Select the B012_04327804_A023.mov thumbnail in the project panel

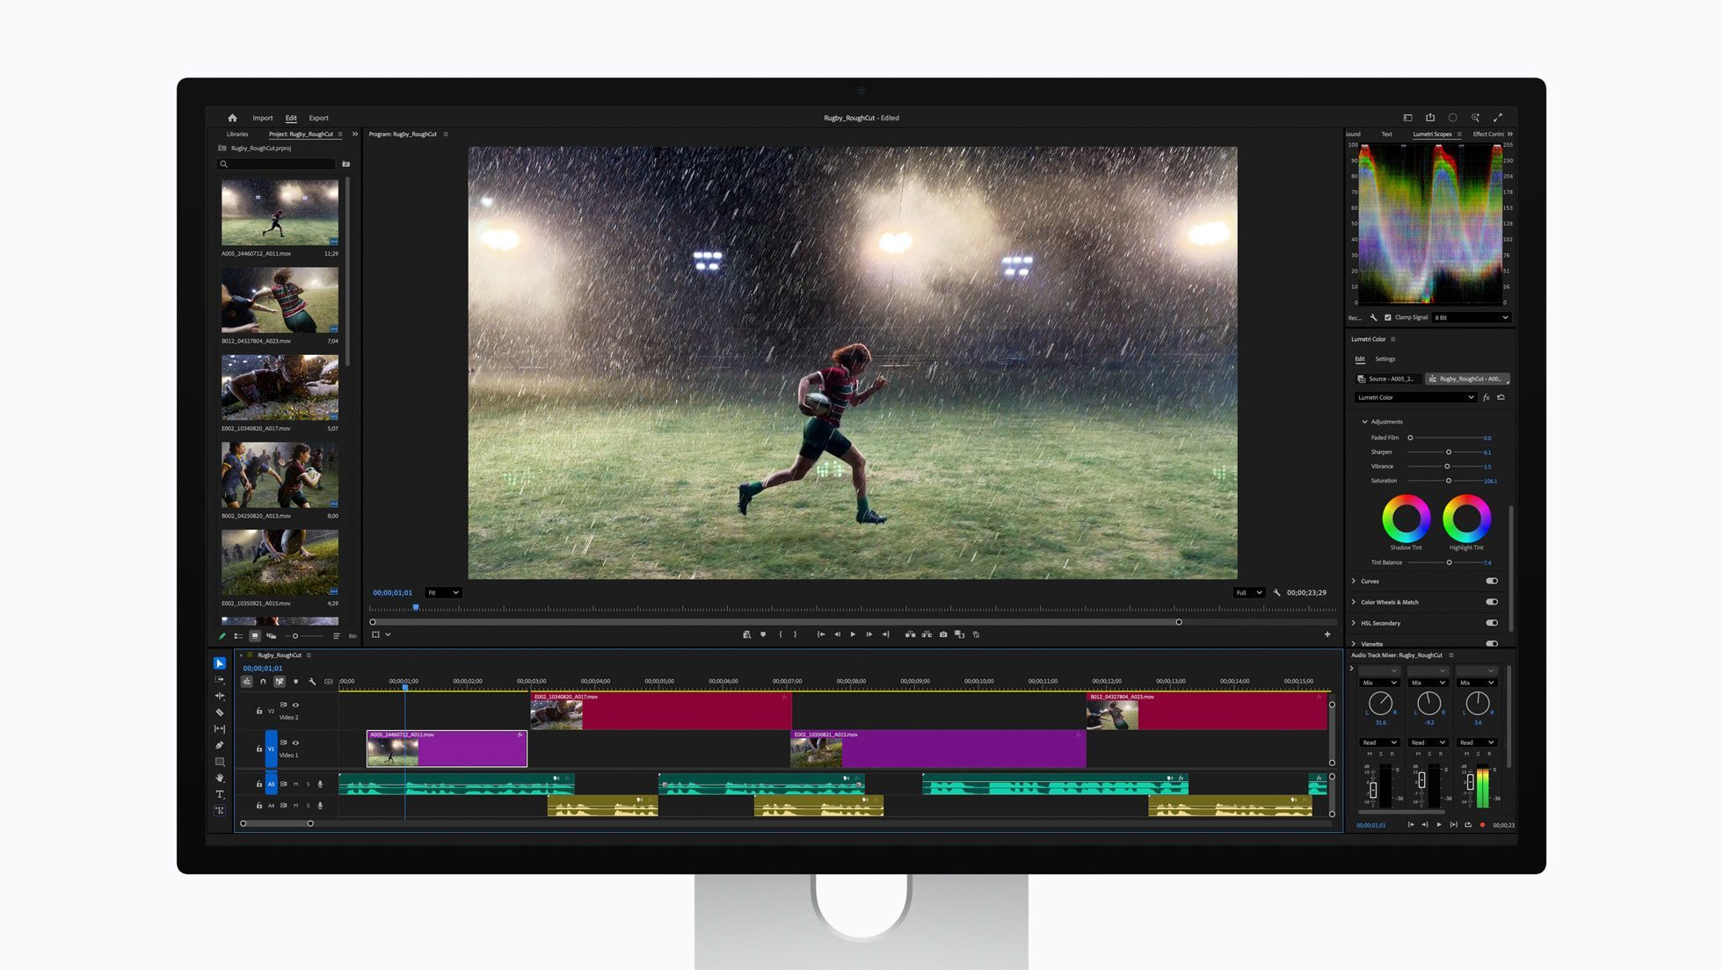[x=280, y=301]
